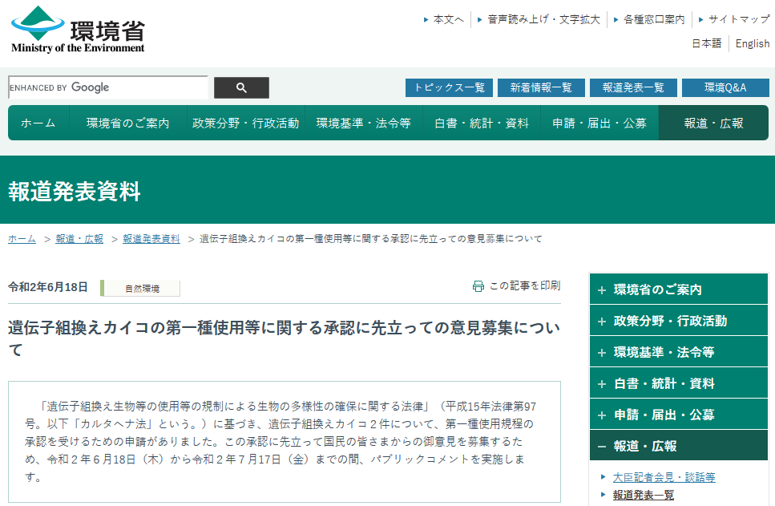Screen dimensions: 775x506
Task: Click the magnifying glass search button
Action: coord(241,88)
